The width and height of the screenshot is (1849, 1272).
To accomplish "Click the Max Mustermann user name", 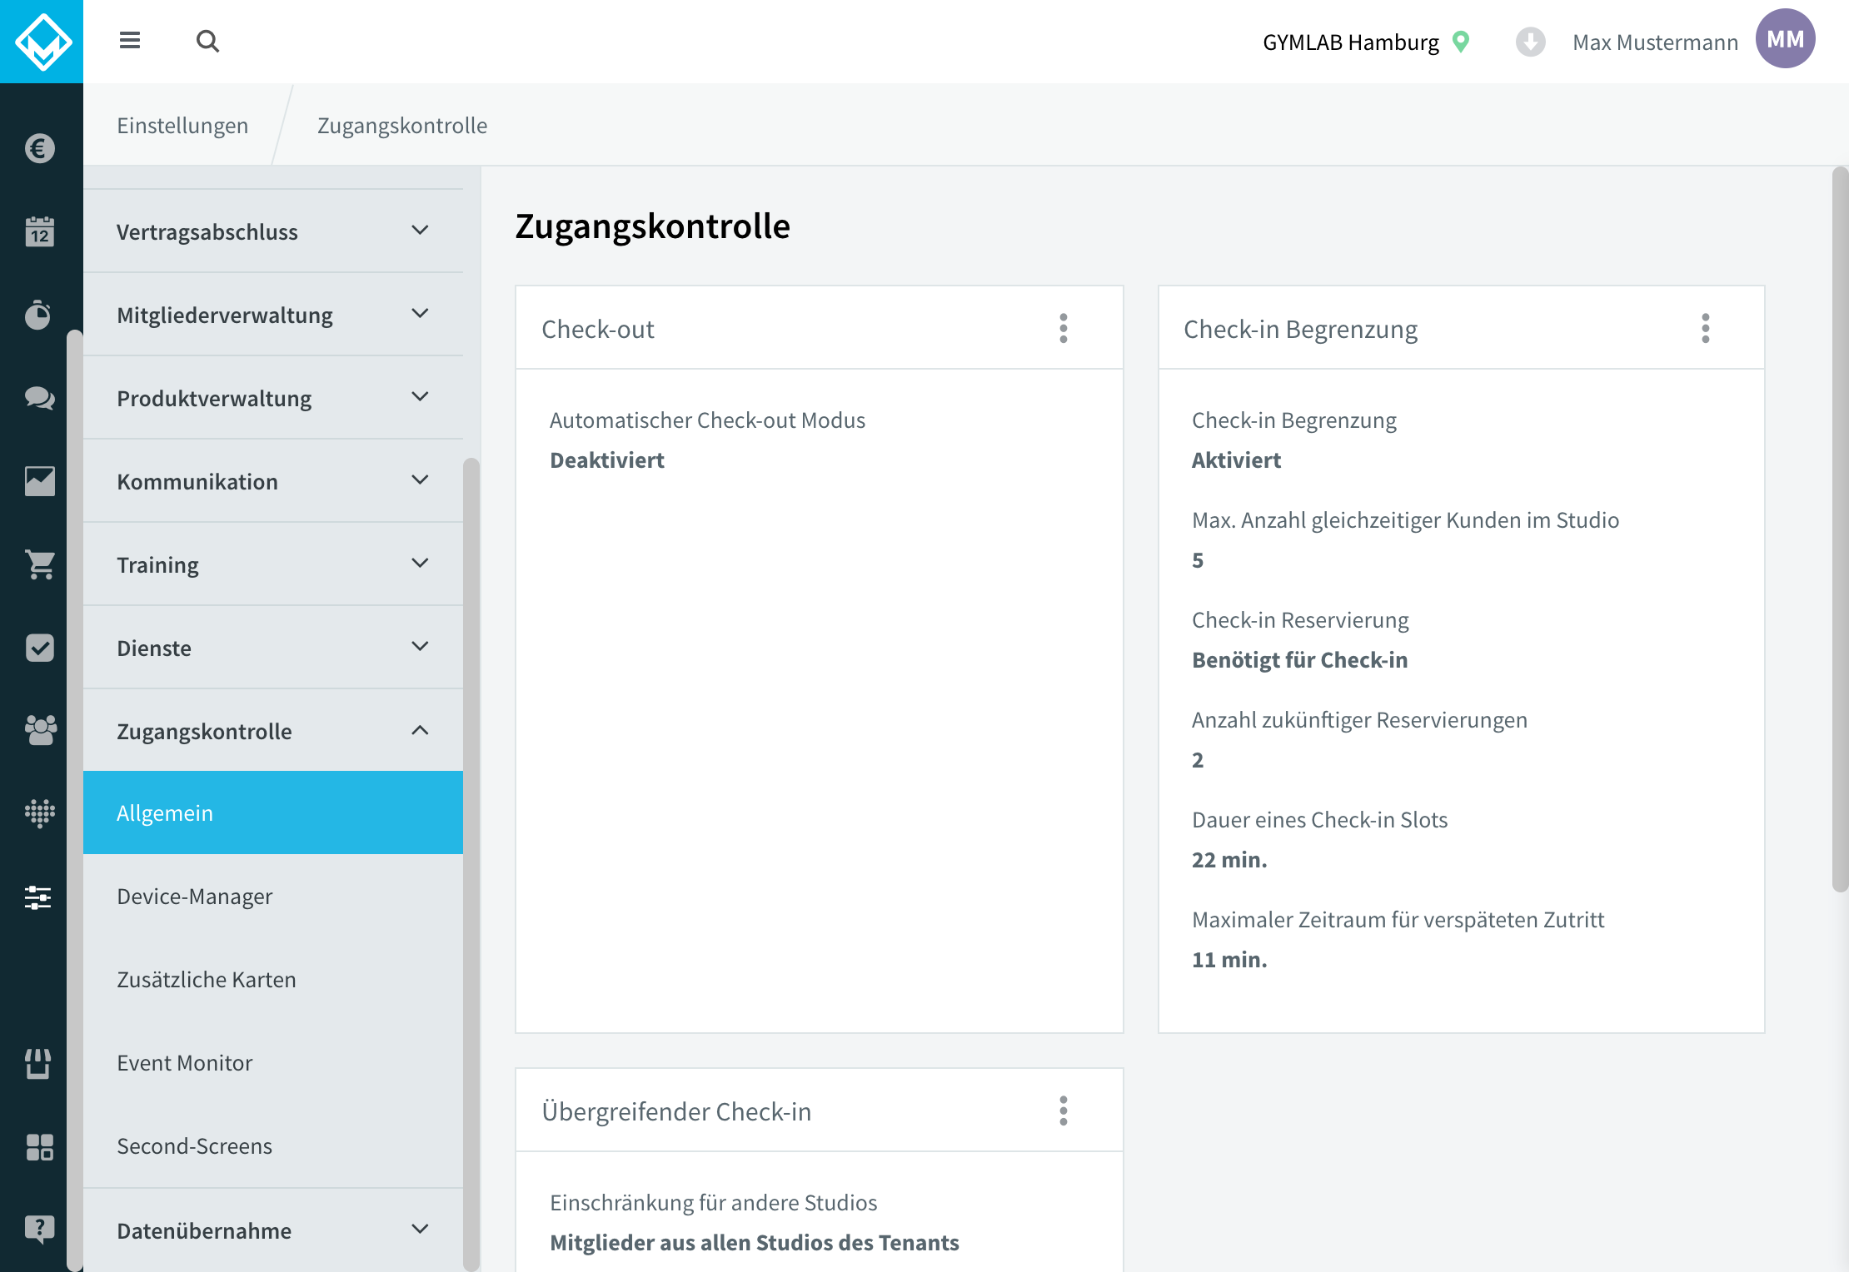I will (1655, 42).
